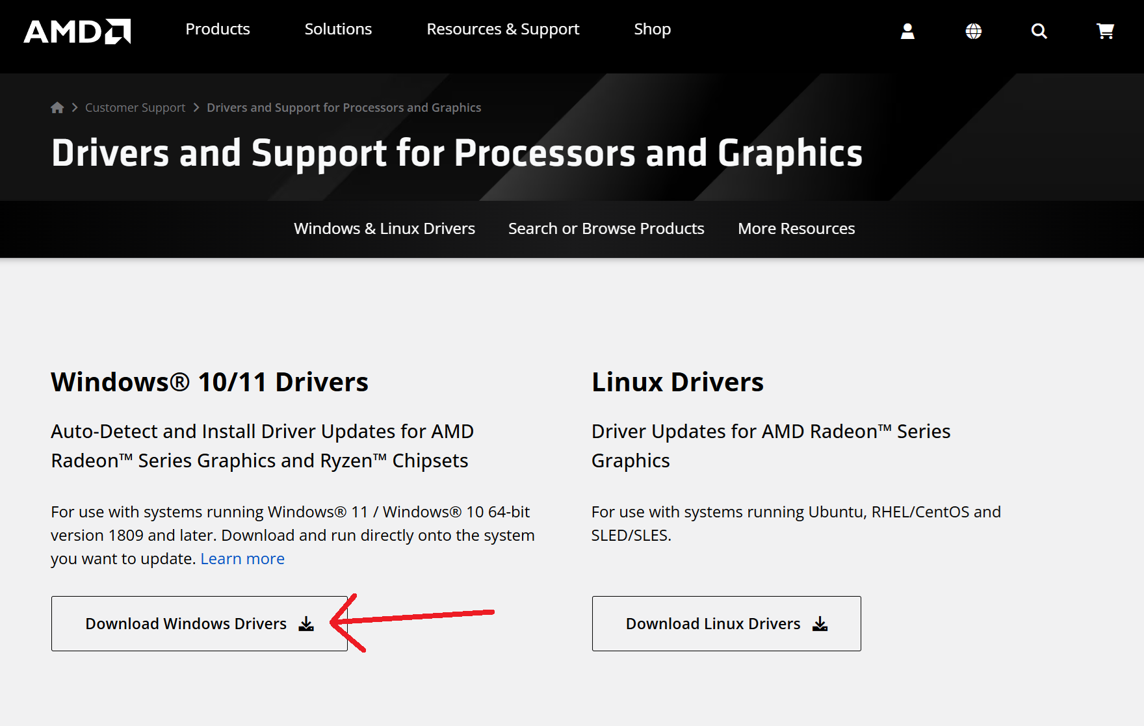This screenshot has width=1144, height=726.
Task: Follow the Learn more link
Action: click(x=242, y=559)
